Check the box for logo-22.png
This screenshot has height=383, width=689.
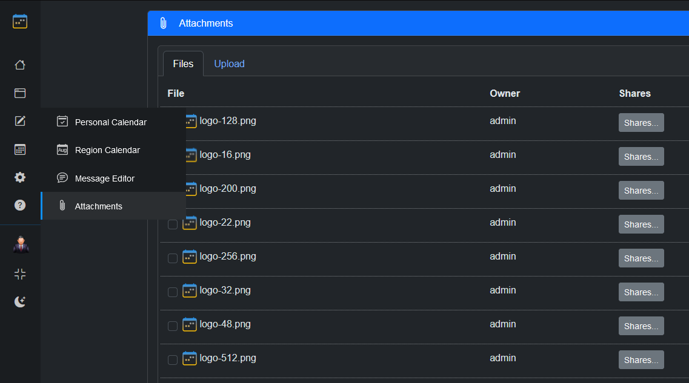[173, 224]
